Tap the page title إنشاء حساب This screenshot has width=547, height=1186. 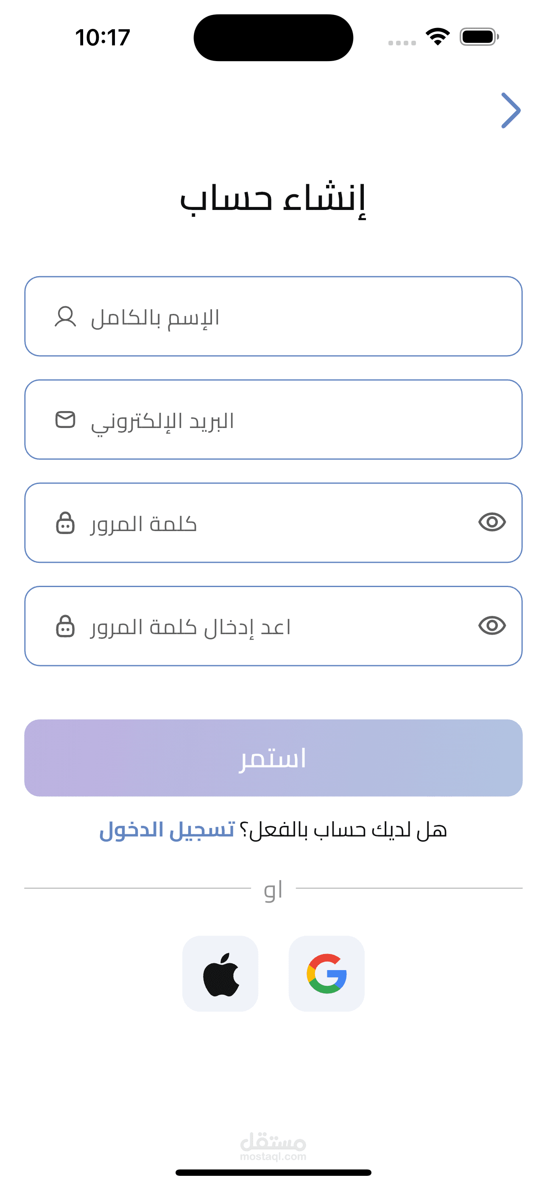273,199
